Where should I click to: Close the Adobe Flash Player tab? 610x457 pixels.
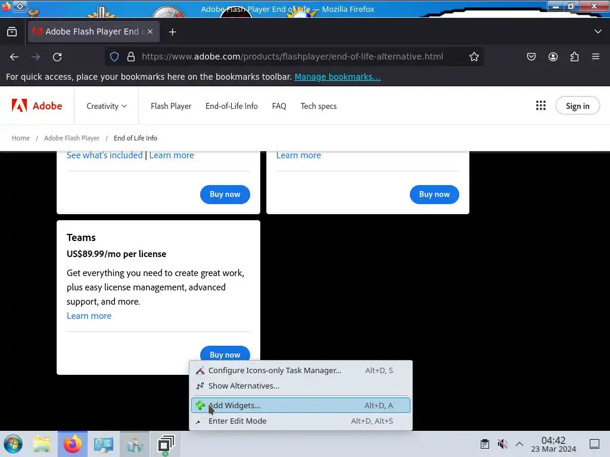click(150, 32)
